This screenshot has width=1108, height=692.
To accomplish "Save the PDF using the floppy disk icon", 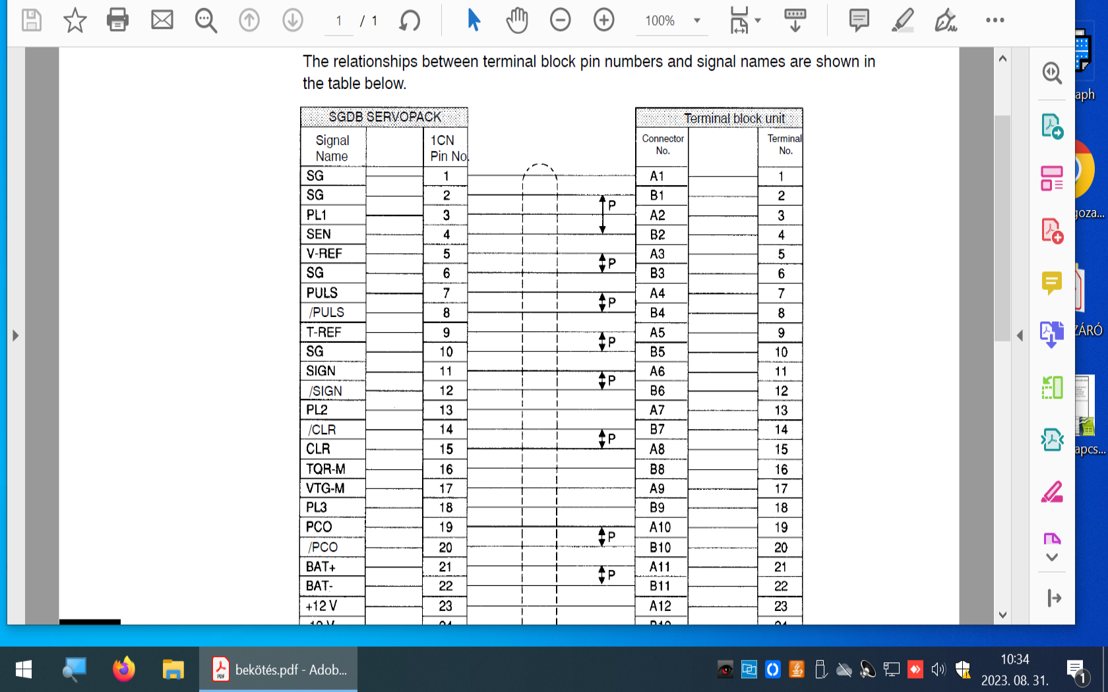I will point(31,20).
